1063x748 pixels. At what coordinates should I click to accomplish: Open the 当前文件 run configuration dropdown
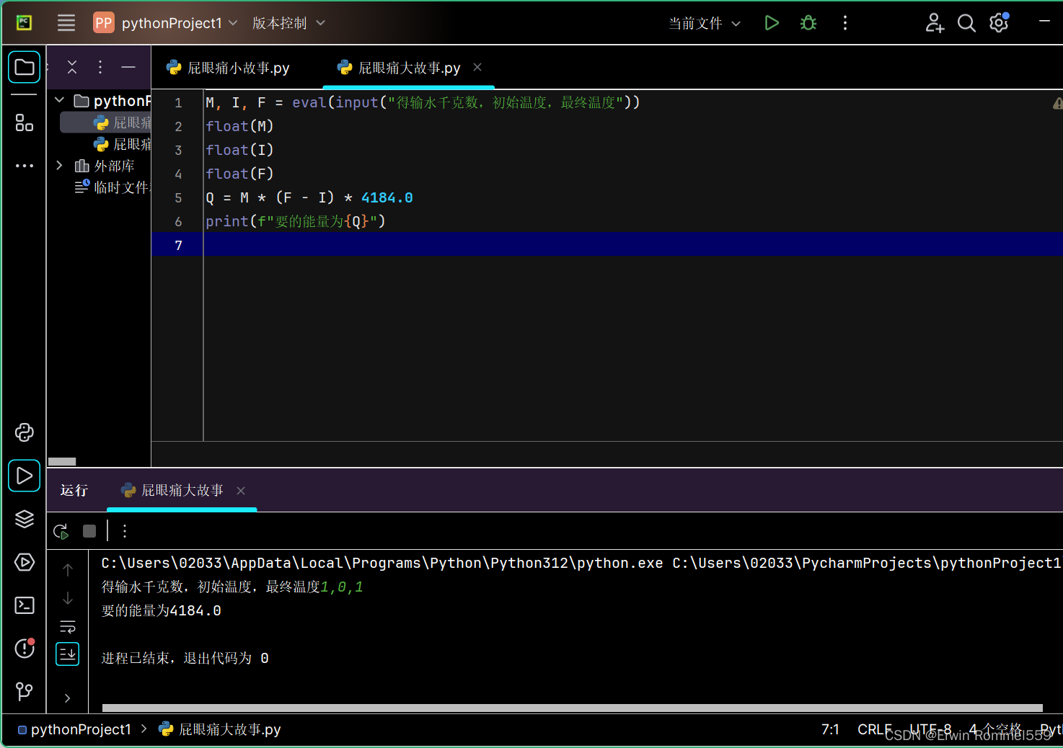(x=704, y=22)
